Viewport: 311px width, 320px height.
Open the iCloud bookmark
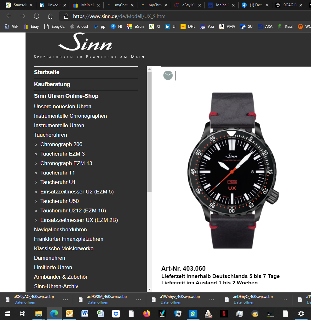pos(79,27)
